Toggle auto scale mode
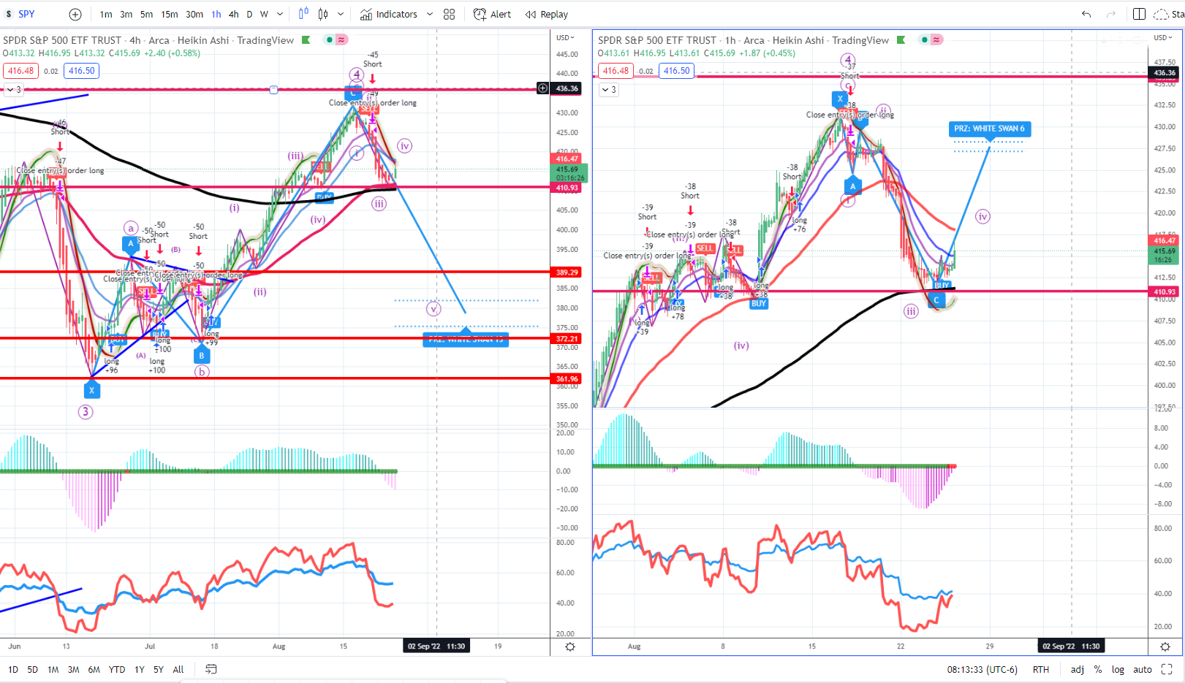 click(1143, 669)
